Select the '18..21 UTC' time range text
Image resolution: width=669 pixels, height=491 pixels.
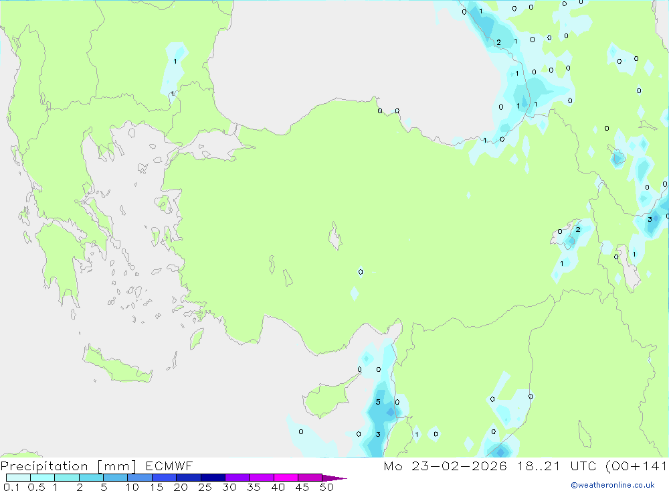point(557,466)
